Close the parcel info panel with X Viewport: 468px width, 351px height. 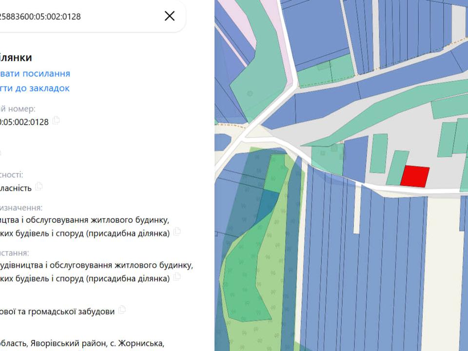click(x=170, y=16)
